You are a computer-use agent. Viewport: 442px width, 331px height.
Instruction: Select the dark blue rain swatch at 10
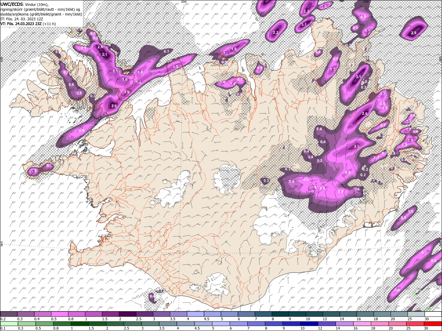(x=309, y=324)
